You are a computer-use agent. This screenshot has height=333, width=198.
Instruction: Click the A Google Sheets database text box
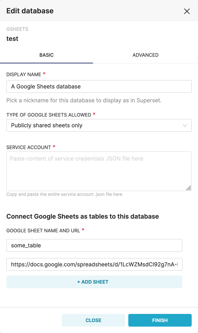(99, 86)
